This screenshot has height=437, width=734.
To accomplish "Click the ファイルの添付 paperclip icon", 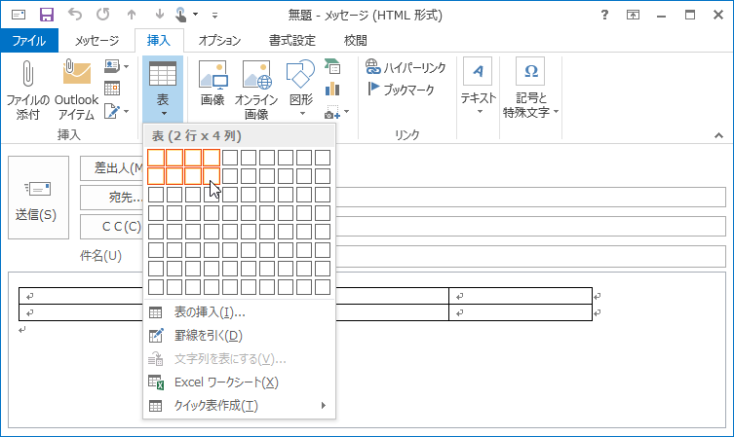I will point(27,75).
